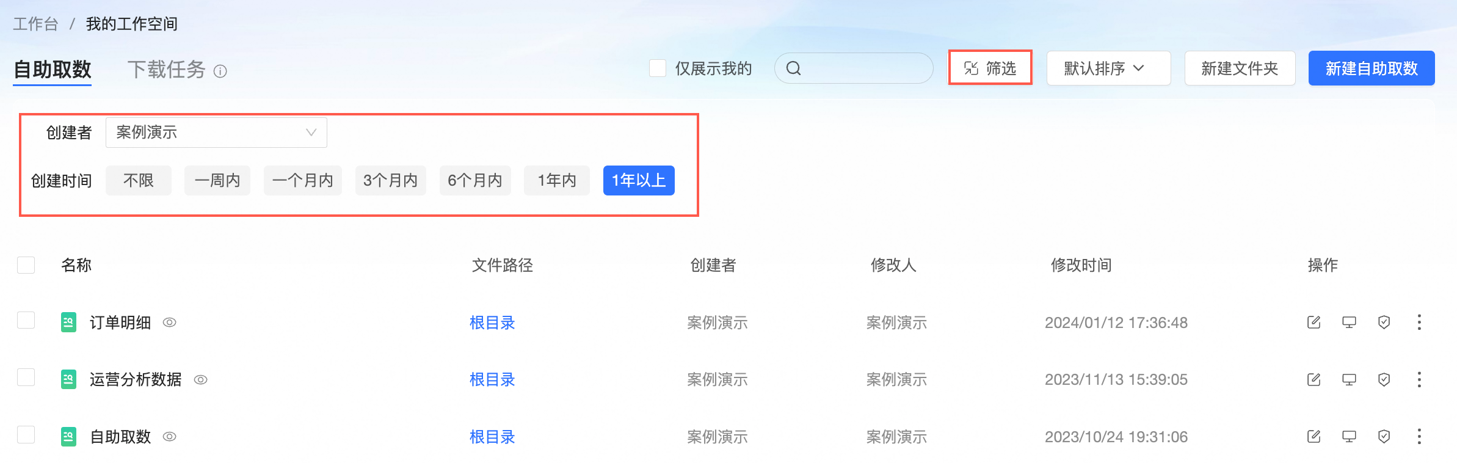Click the search magnifier icon
Screen dimensions: 1457x463
click(x=793, y=68)
